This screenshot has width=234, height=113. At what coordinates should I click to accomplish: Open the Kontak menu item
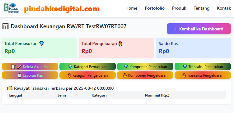coord(224,8)
